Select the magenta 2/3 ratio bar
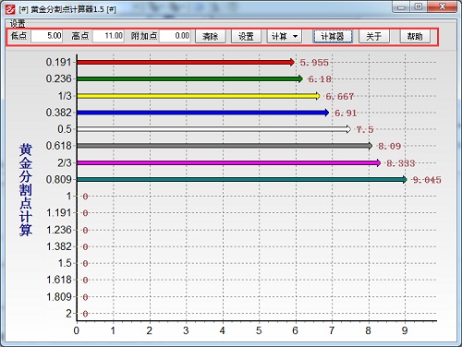The width and height of the screenshot is (462, 347). pyautogui.click(x=229, y=162)
